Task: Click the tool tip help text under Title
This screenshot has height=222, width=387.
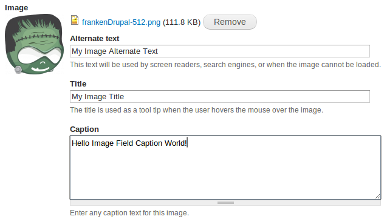Action: pyautogui.click(x=196, y=110)
